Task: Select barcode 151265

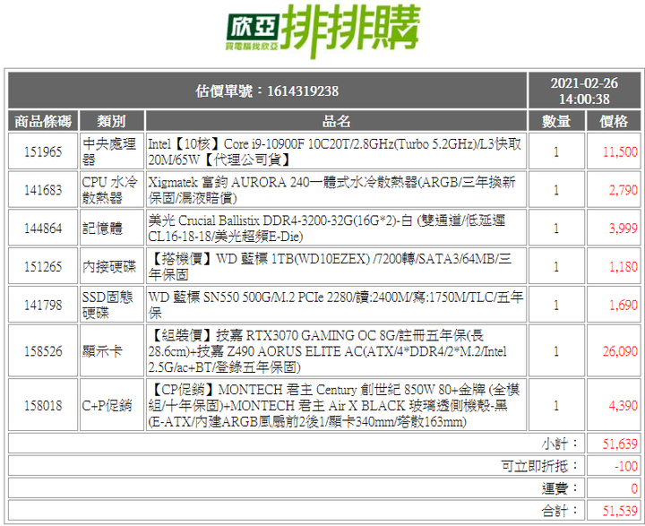Action: [x=43, y=266]
